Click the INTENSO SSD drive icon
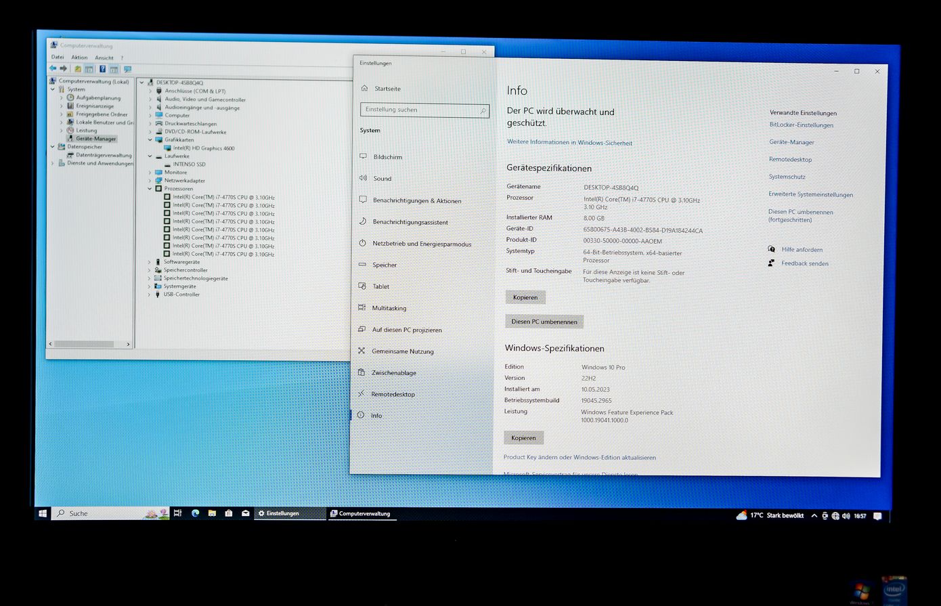The width and height of the screenshot is (941, 606). click(168, 164)
